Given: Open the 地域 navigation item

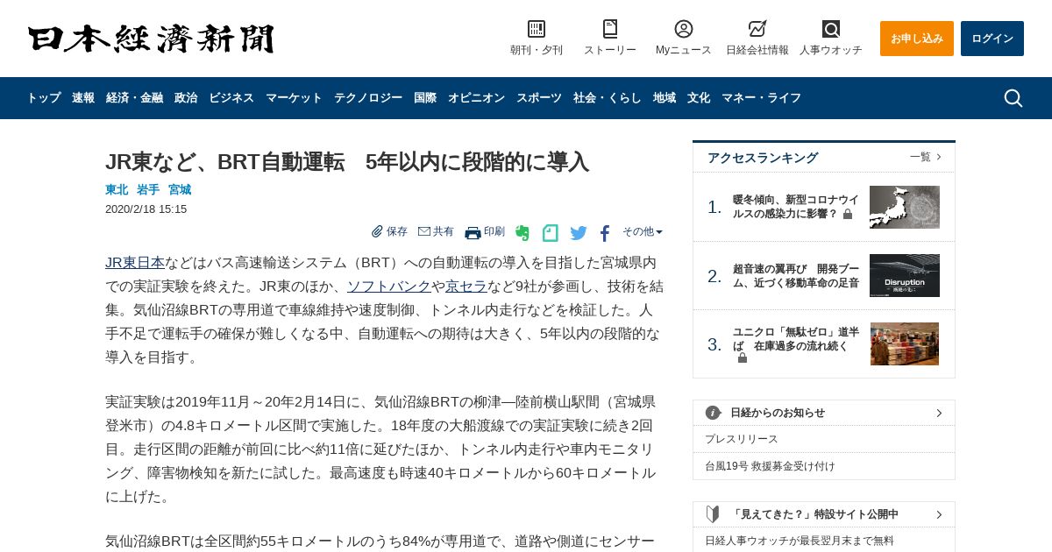Looking at the screenshot, I should [x=665, y=98].
